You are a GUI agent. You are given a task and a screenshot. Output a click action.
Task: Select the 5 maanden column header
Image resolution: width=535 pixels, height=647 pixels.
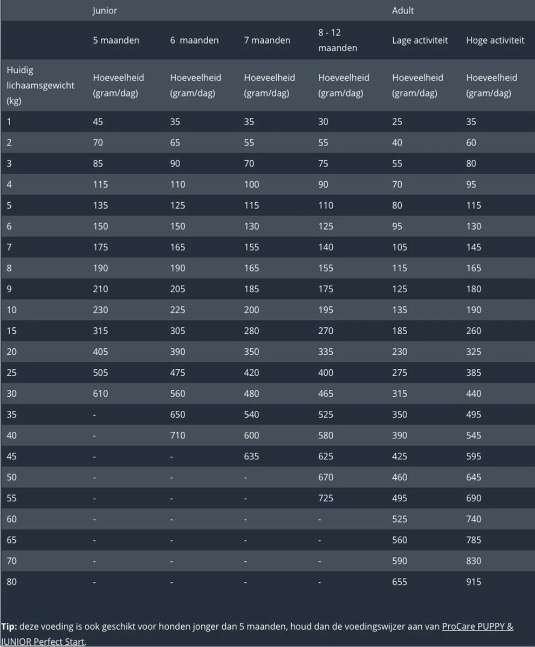tap(116, 40)
